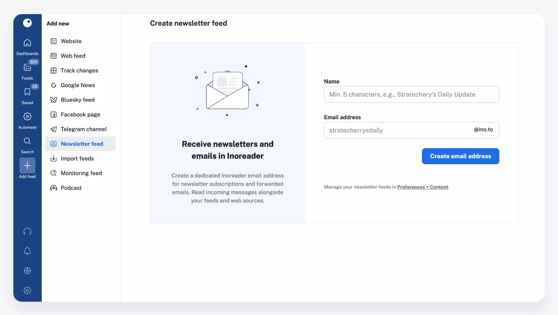Choose Monitoring feed from the Add new list

[x=80, y=173]
